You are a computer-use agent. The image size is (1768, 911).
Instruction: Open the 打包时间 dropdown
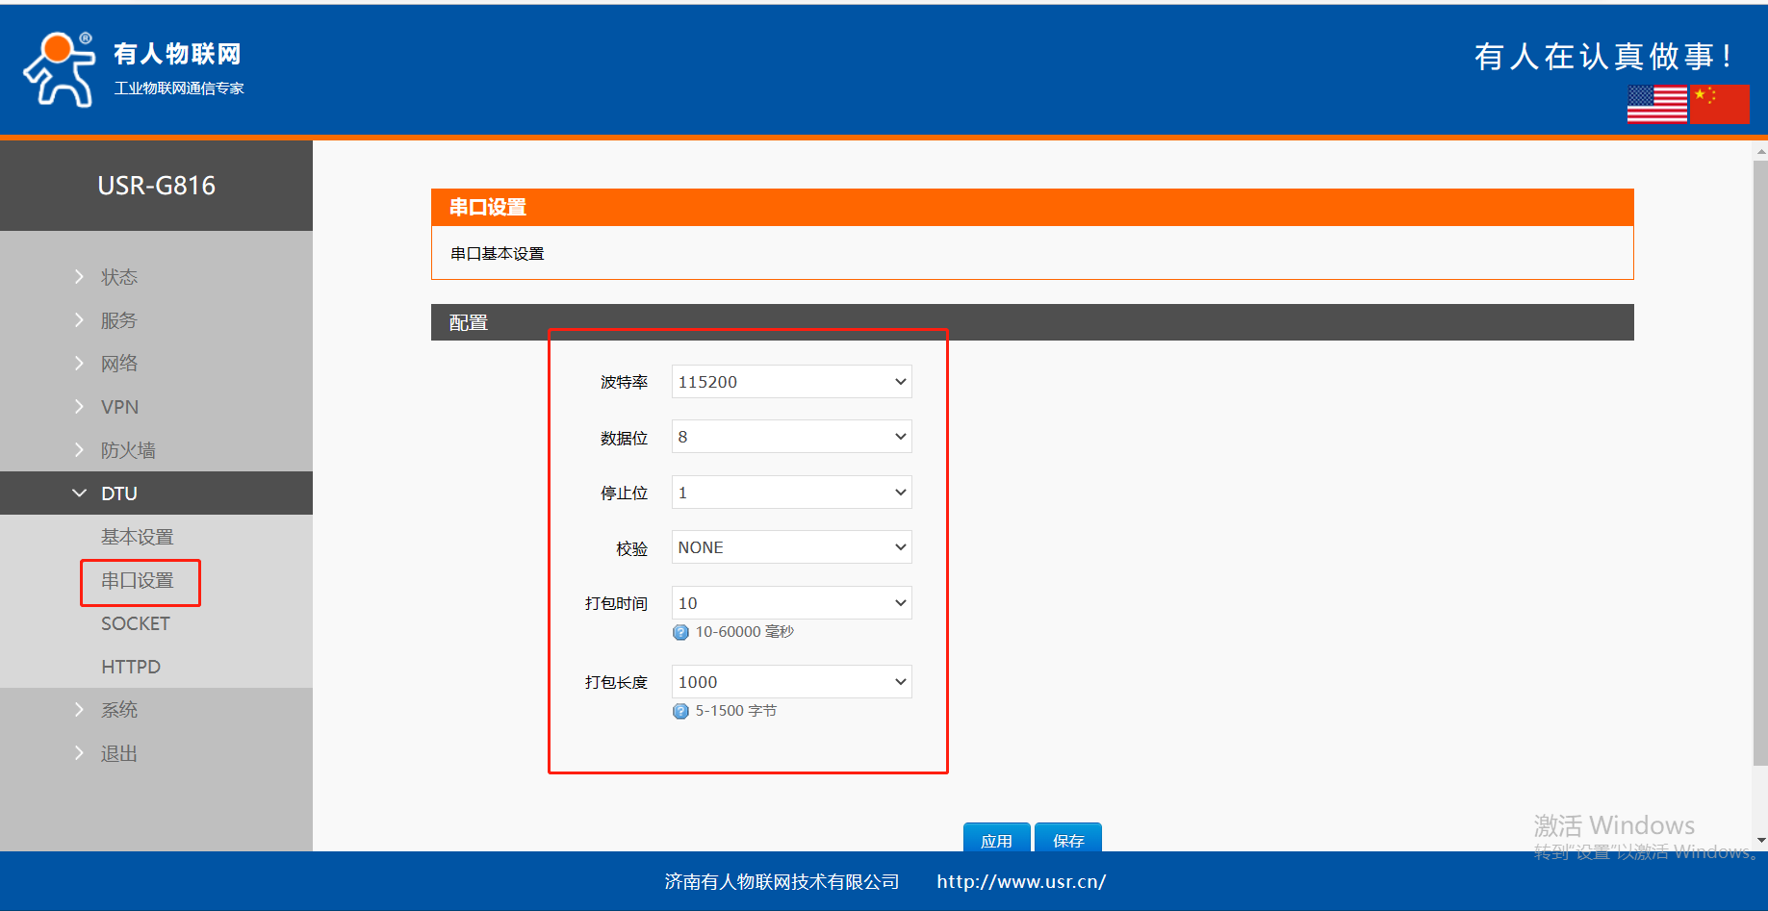pos(791,603)
